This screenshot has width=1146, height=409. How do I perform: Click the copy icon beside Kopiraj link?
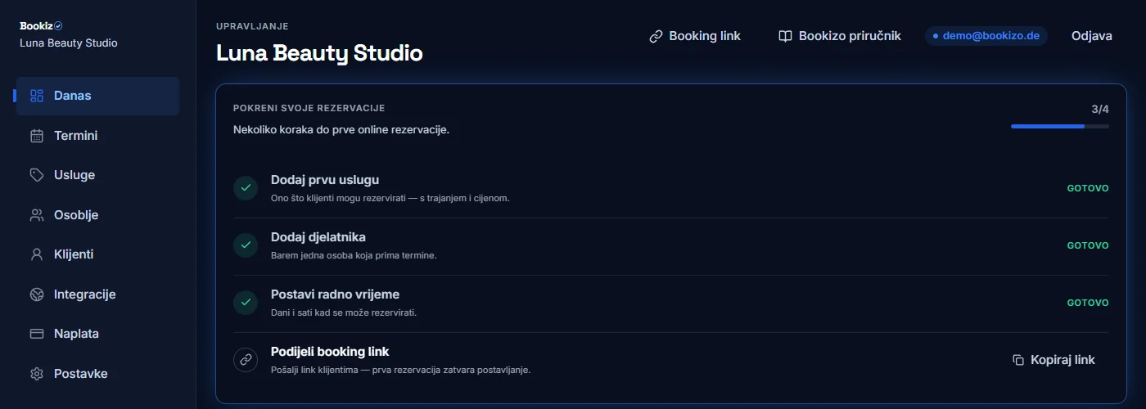point(1018,360)
